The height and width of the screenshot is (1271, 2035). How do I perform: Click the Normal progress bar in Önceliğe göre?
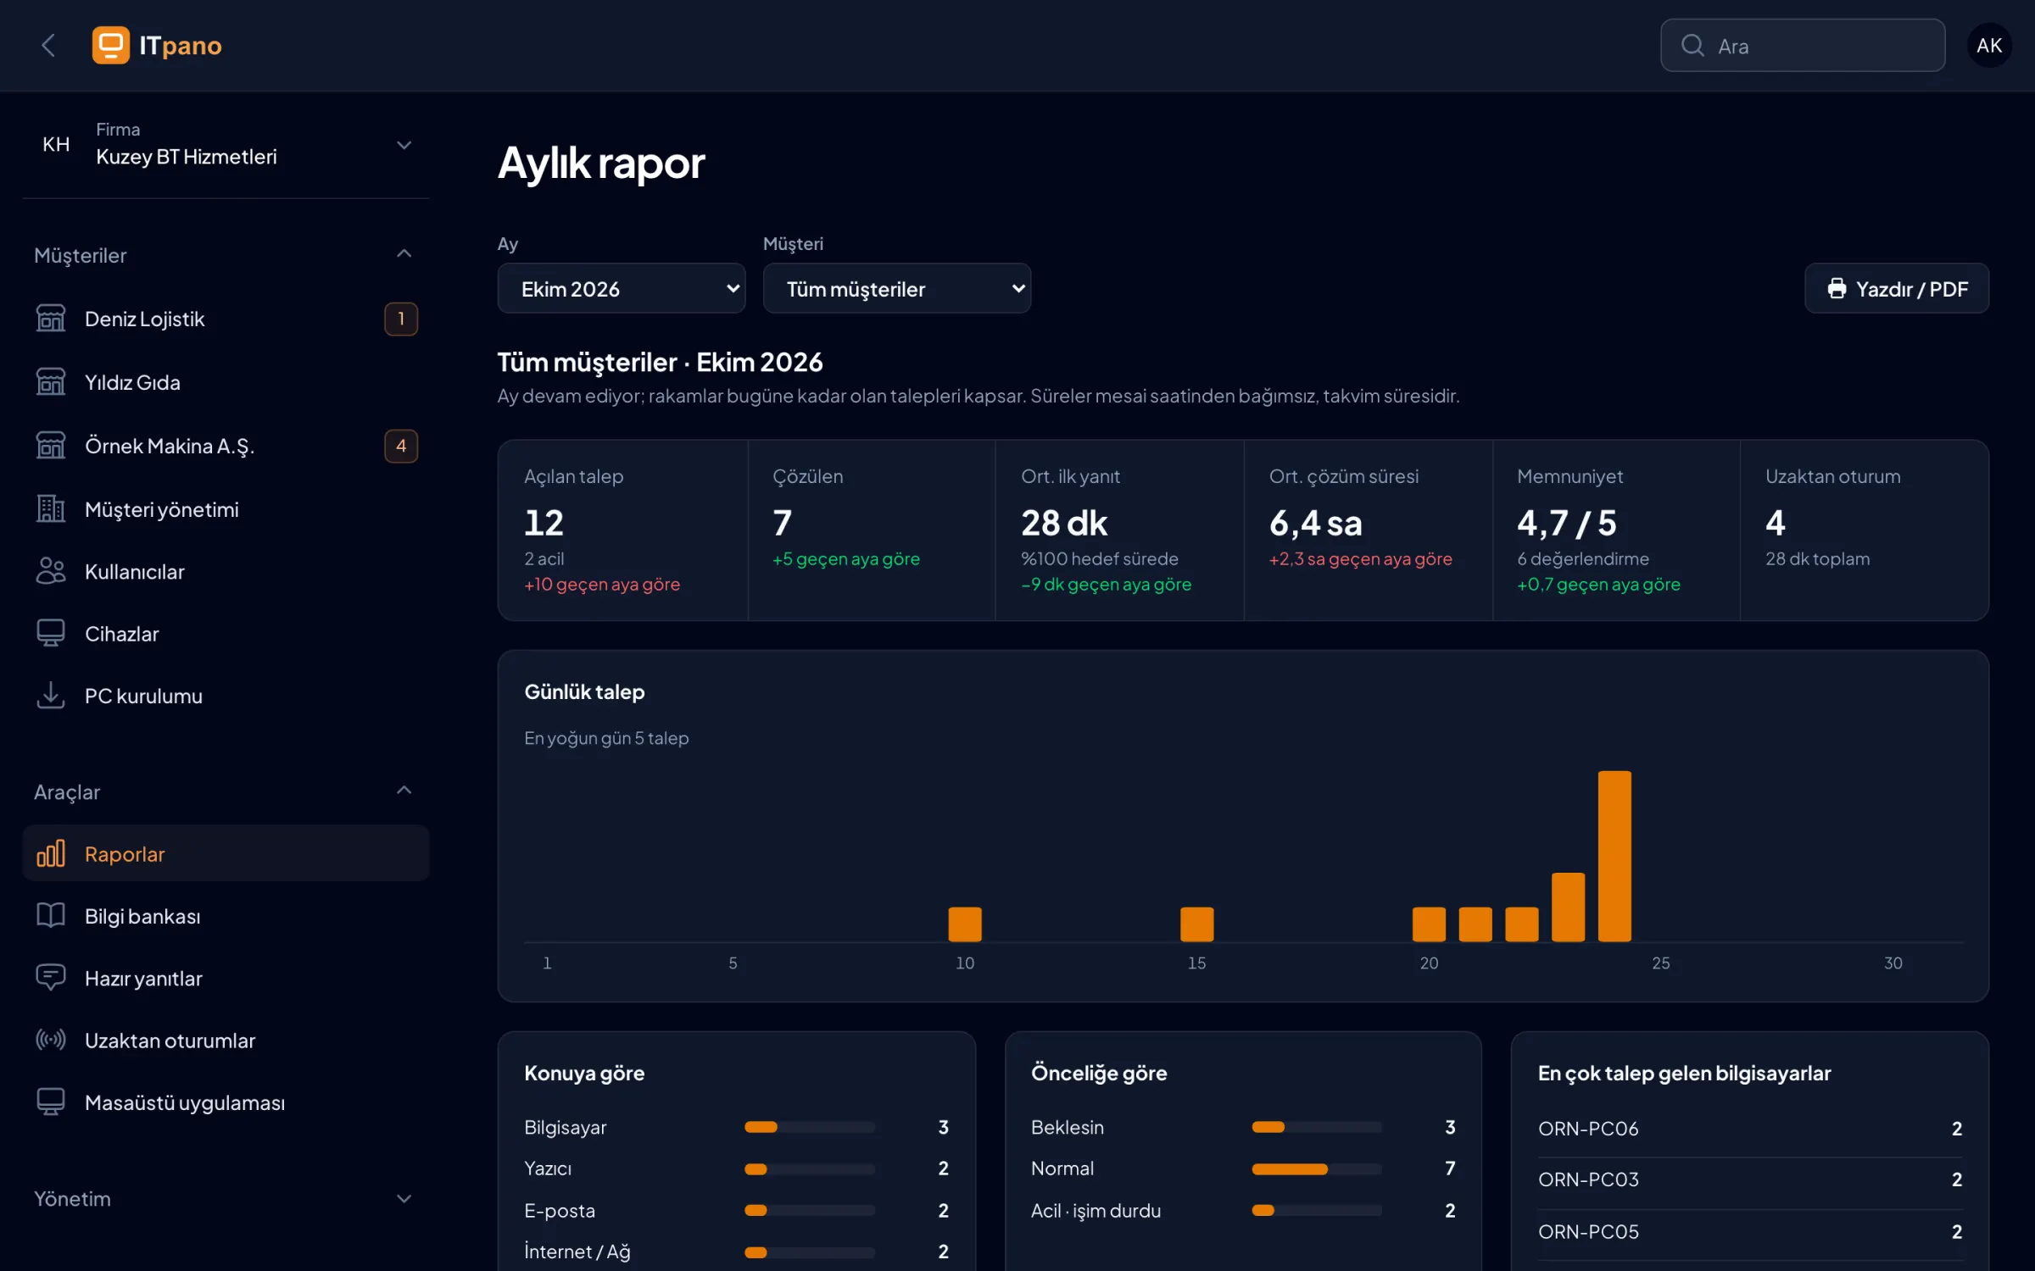(x=1317, y=1168)
